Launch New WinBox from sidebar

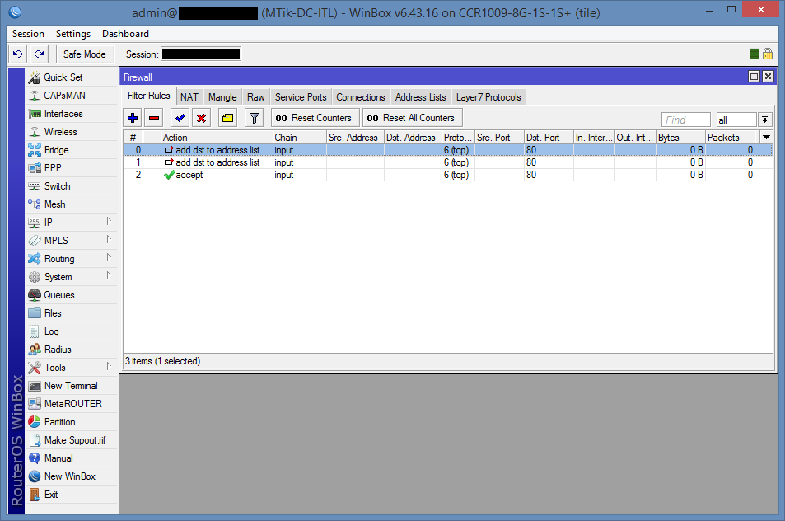coord(72,476)
